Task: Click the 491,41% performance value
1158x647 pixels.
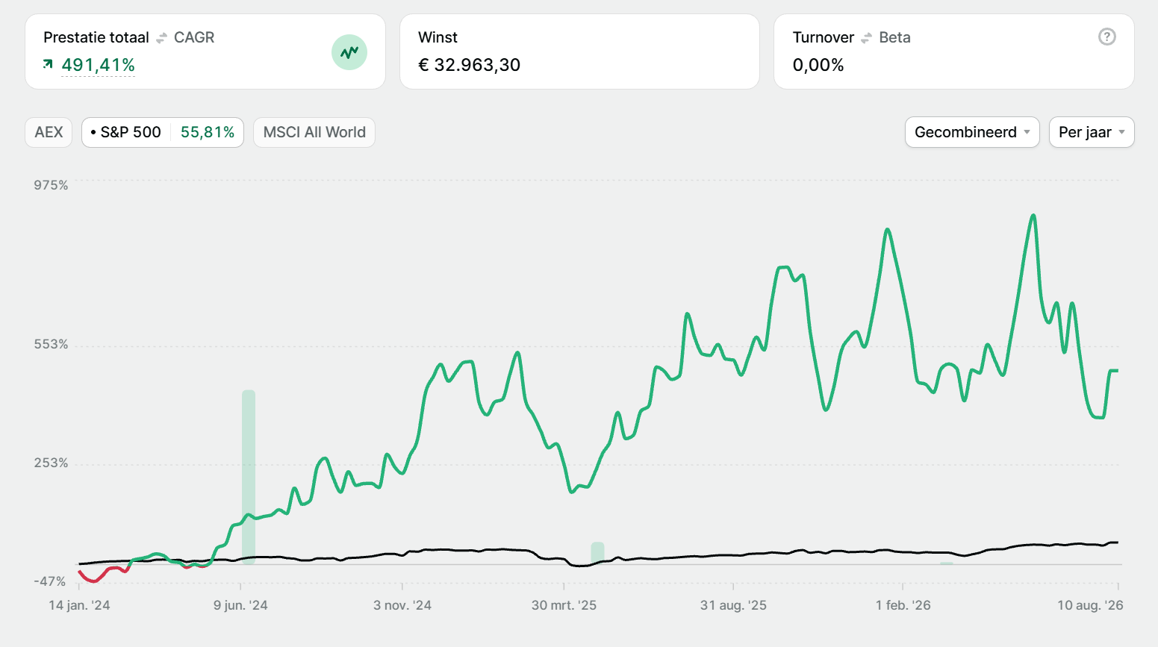Action: pos(99,65)
